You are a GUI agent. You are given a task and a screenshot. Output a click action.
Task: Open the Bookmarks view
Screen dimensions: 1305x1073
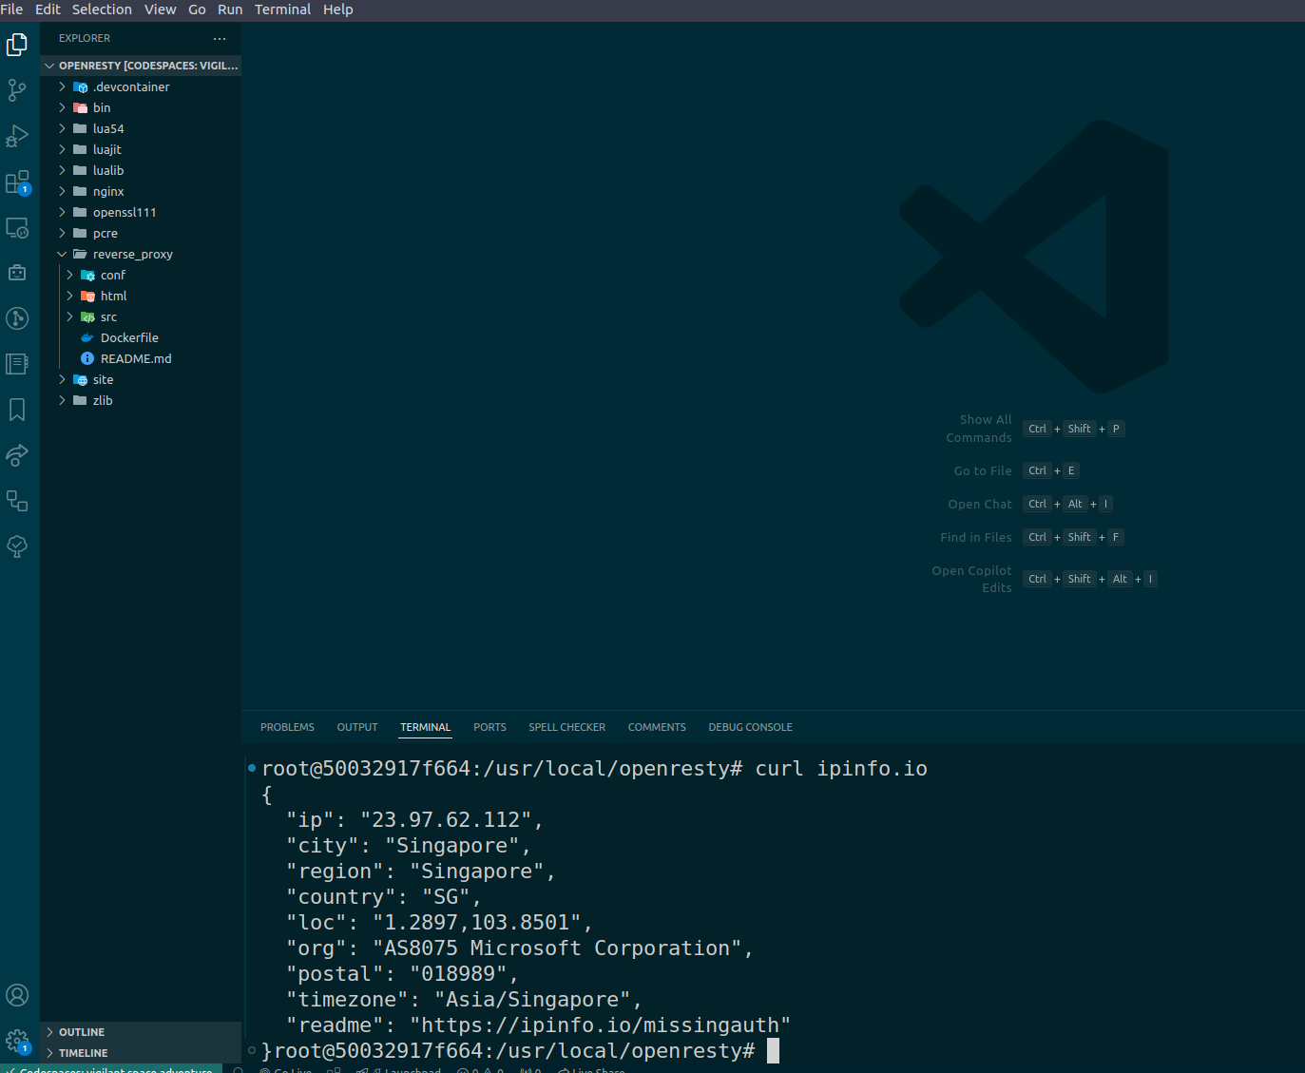click(17, 410)
